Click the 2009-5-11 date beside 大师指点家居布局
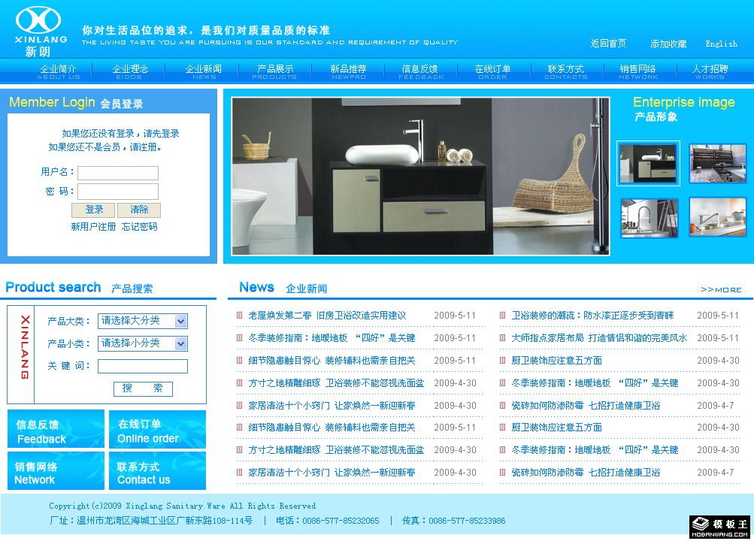The width and height of the screenshot is (754, 541). pos(717,338)
